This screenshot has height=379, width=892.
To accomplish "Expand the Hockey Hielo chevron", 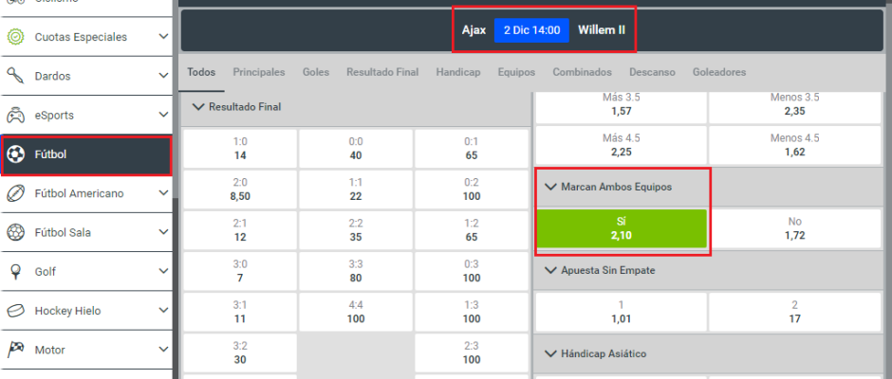I will [163, 311].
